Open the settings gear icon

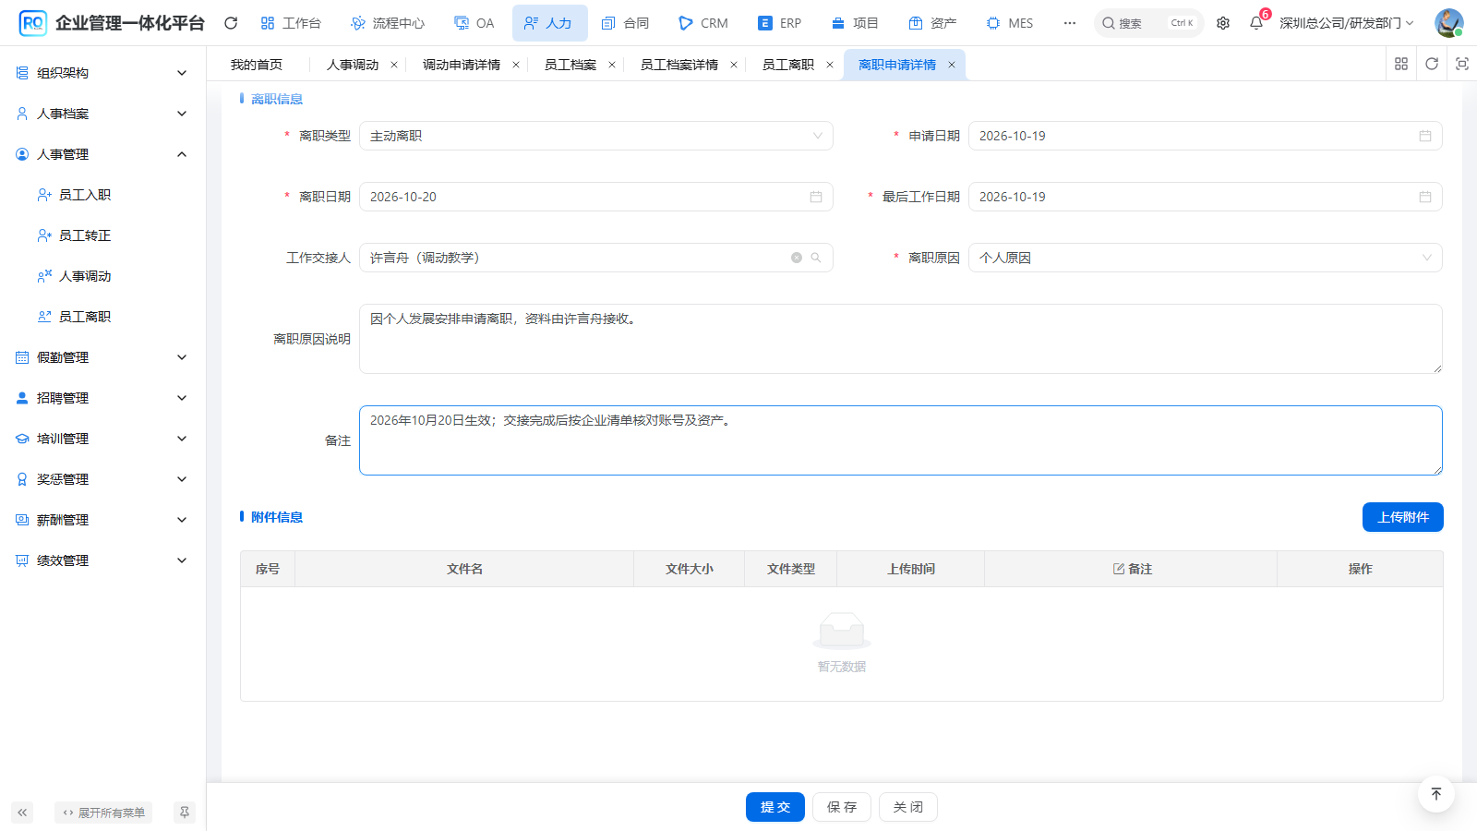pos(1223,23)
